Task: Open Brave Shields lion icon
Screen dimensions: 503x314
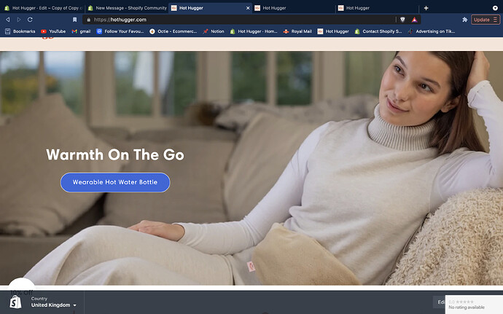Action: 402,20
